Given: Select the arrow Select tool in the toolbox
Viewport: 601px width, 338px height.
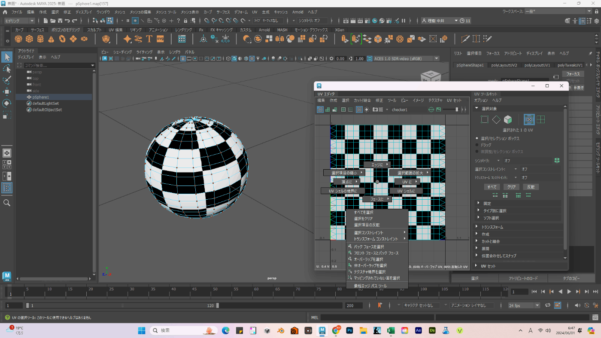Looking at the screenshot, I should coord(7,57).
